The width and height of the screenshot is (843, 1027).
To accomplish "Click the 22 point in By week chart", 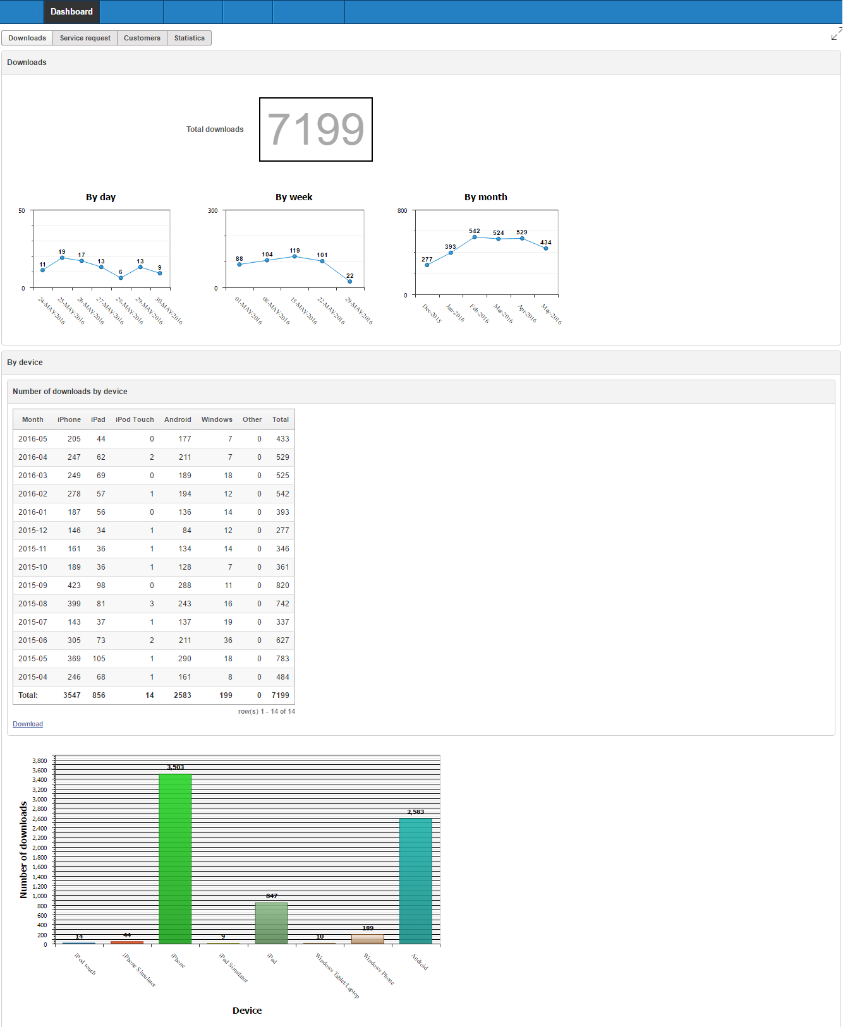I will click(349, 282).
